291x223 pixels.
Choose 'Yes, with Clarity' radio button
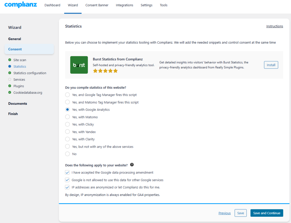(67, 139)
